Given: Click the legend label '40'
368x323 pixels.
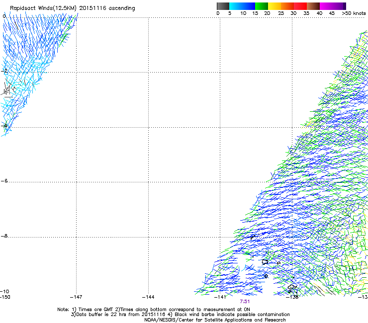Looking at the screenshot, I should point(319,13).
